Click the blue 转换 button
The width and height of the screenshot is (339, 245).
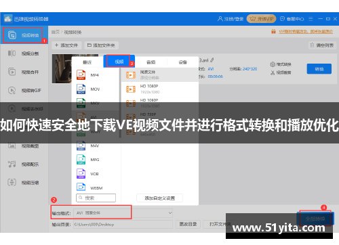319,69
